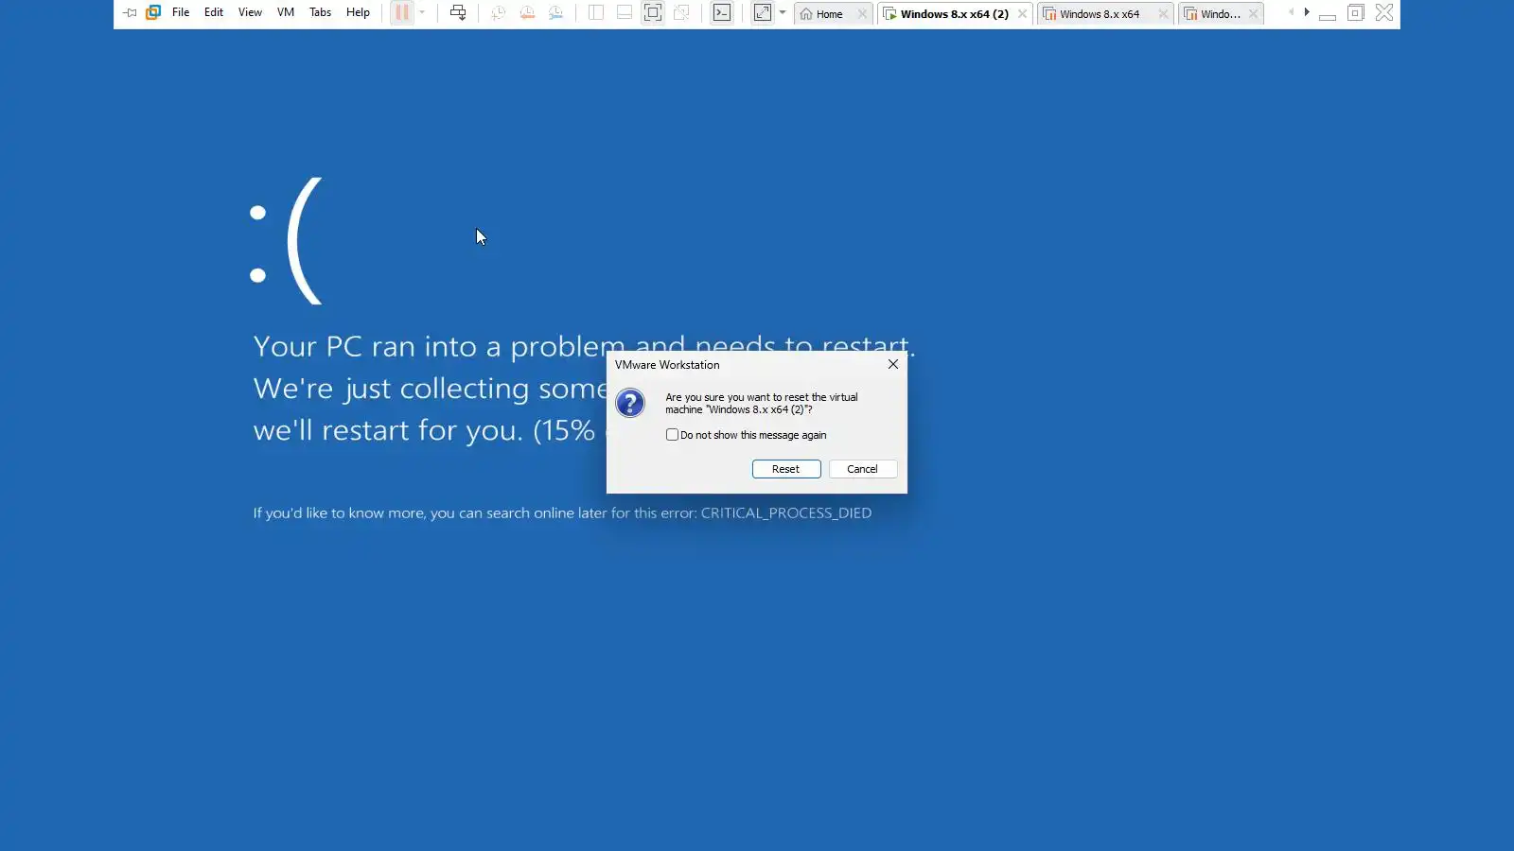Viewport: 1514px width, 851px height.
Task: Open the VM menu
Action: tap(286, 12)
